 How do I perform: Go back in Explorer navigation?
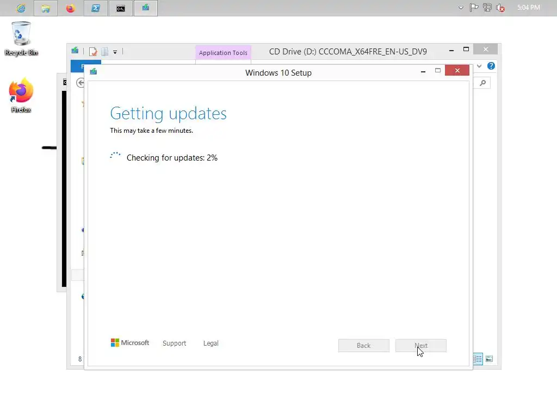point(81,83)
